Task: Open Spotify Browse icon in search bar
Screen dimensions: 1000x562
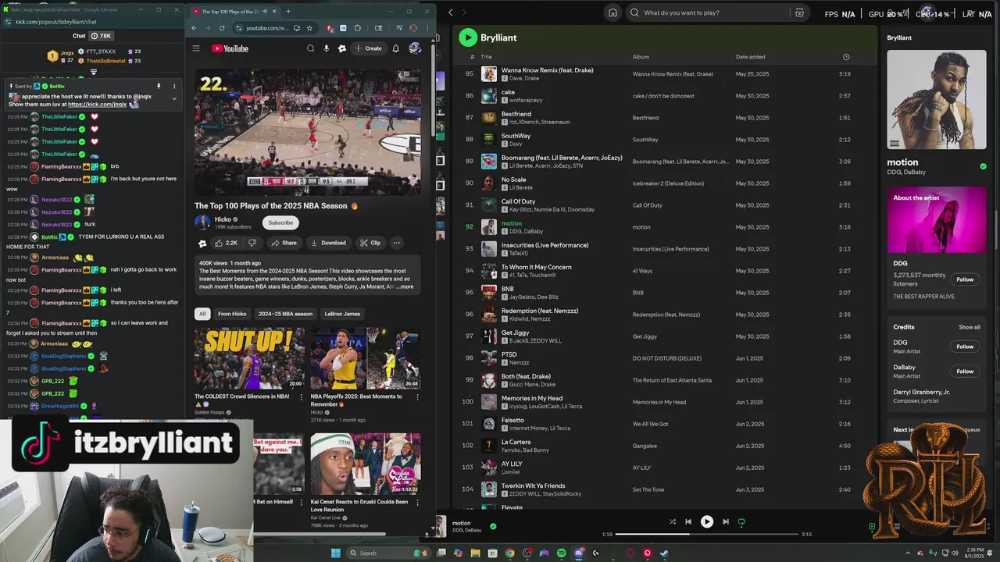Action: pos(799,12)
